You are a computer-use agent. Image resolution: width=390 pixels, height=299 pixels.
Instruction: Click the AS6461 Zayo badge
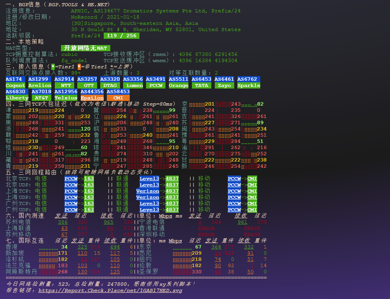(224, 82)
